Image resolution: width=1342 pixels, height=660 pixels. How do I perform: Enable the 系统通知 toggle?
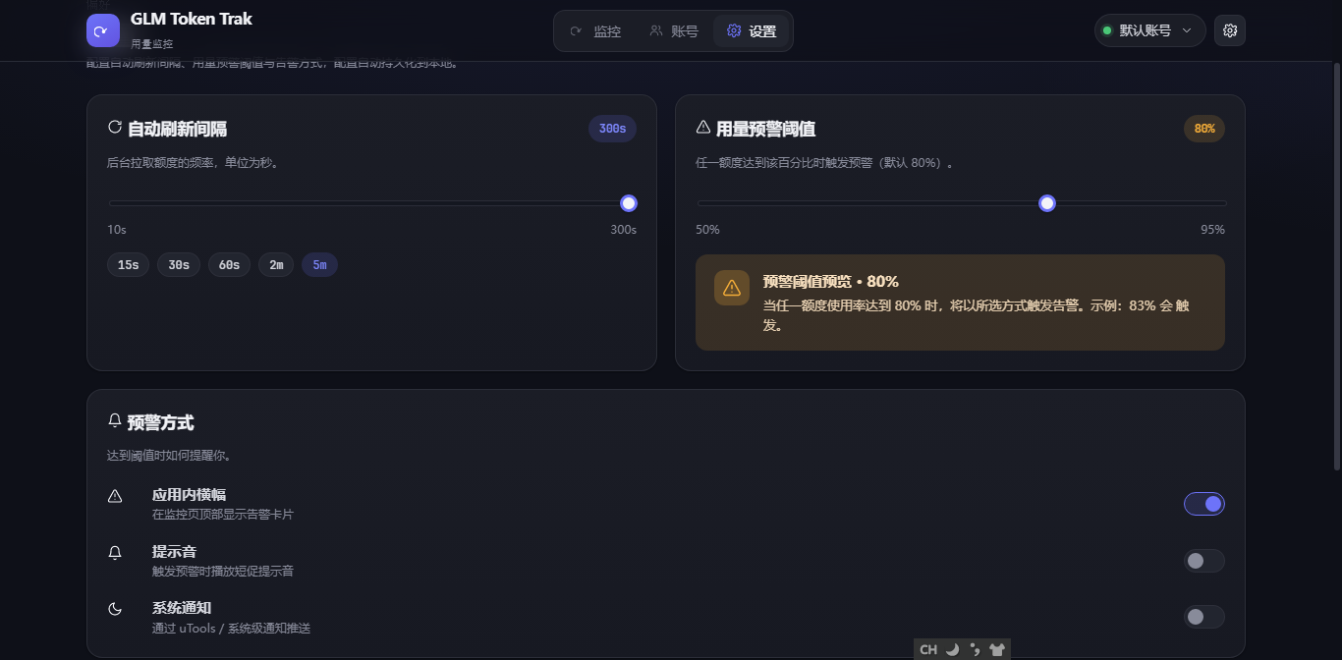[1204, 617]
